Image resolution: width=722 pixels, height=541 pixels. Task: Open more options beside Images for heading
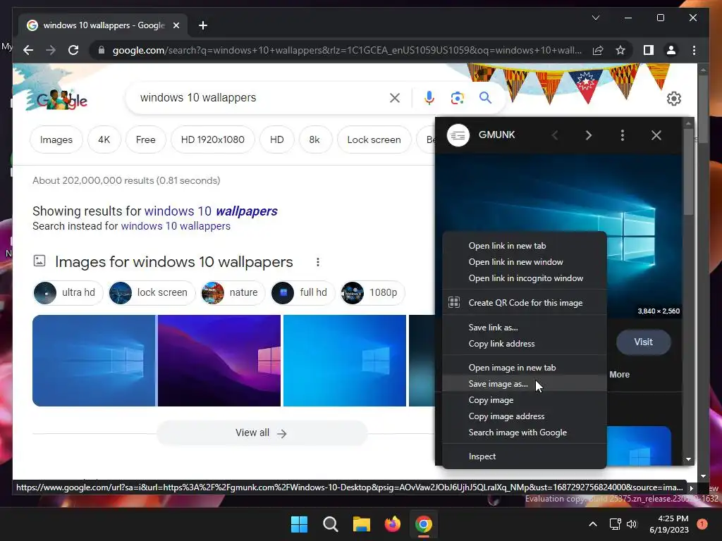pyautogui.click(x=318, y=262)
